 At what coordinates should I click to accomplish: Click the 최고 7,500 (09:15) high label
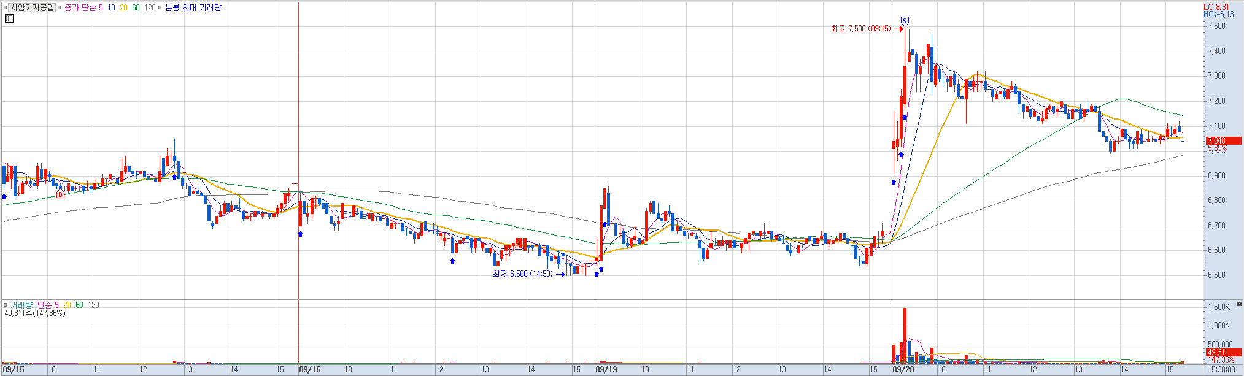click(x=860, y=29)
